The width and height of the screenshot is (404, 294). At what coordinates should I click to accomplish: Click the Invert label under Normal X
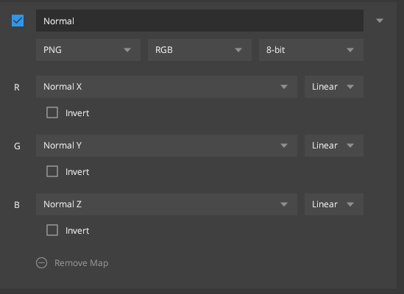coord(77,113)
